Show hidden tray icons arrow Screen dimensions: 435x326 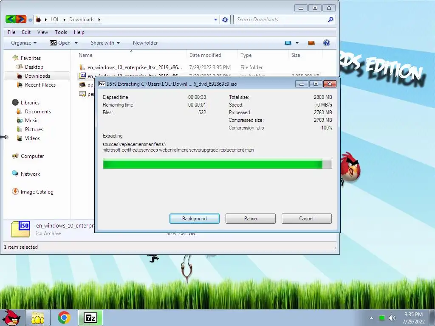(x=371, y=318)
